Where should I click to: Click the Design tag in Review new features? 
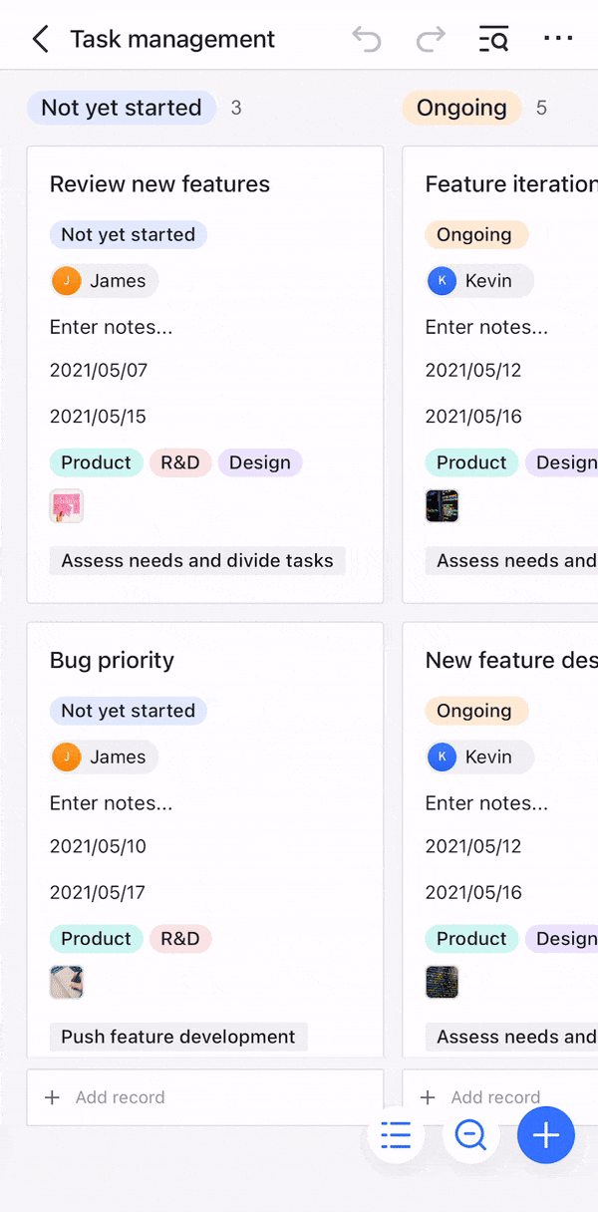tap(259, 462)
